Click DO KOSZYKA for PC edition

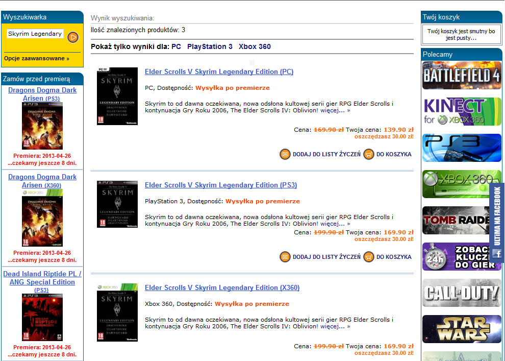394,154
